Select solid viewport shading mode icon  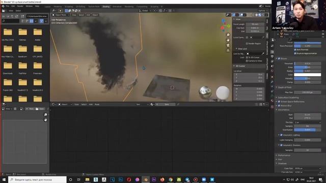click(257, 15)
